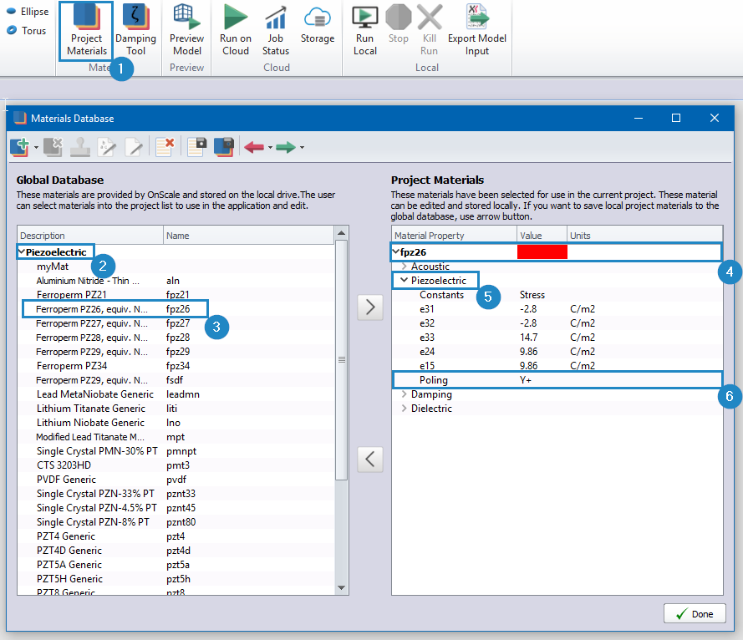Collapse the fpz26 project material node

395,251
